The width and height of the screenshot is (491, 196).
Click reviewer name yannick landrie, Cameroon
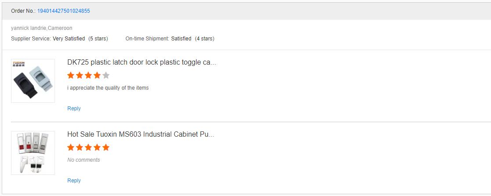(x=42, y=28)
